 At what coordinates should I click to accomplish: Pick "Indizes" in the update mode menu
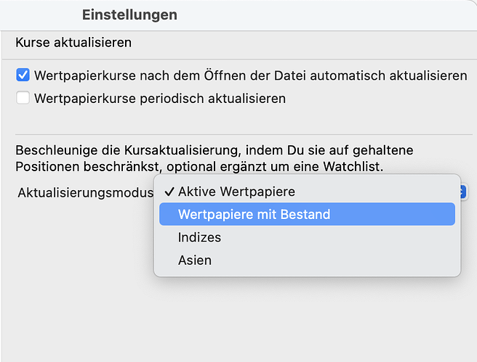199,237
